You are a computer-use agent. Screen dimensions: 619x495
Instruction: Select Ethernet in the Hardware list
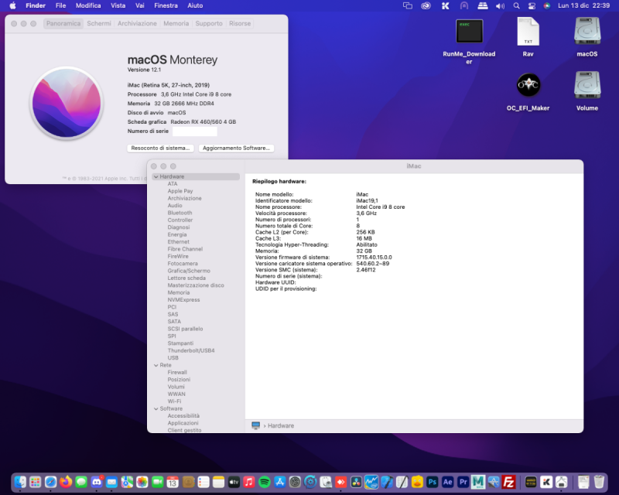pos(179,242)
